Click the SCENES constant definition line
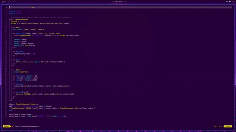 click(40, 23)
